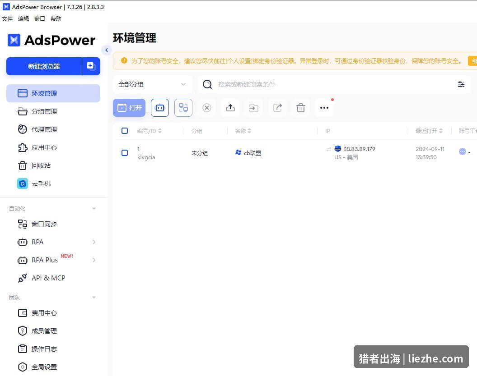The height and width of the screenshot is (376, 477).
Task: Click the upload export toolbar icon
Action: (230, 108)
